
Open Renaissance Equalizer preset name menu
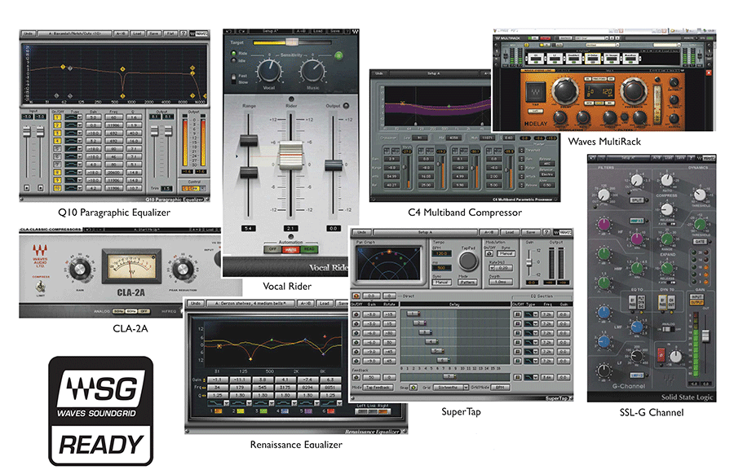[x=250, y=304]
